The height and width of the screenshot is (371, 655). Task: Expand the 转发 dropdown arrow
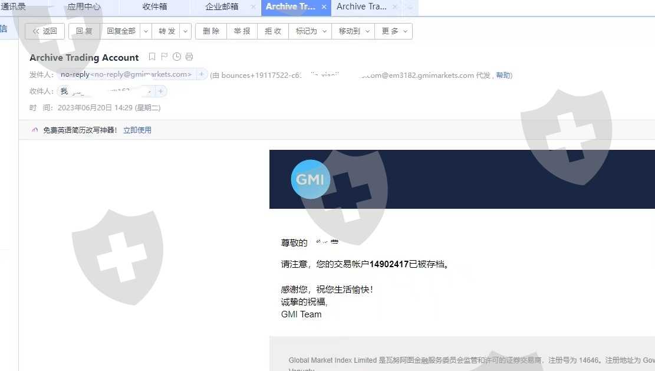tap(186, 31)
